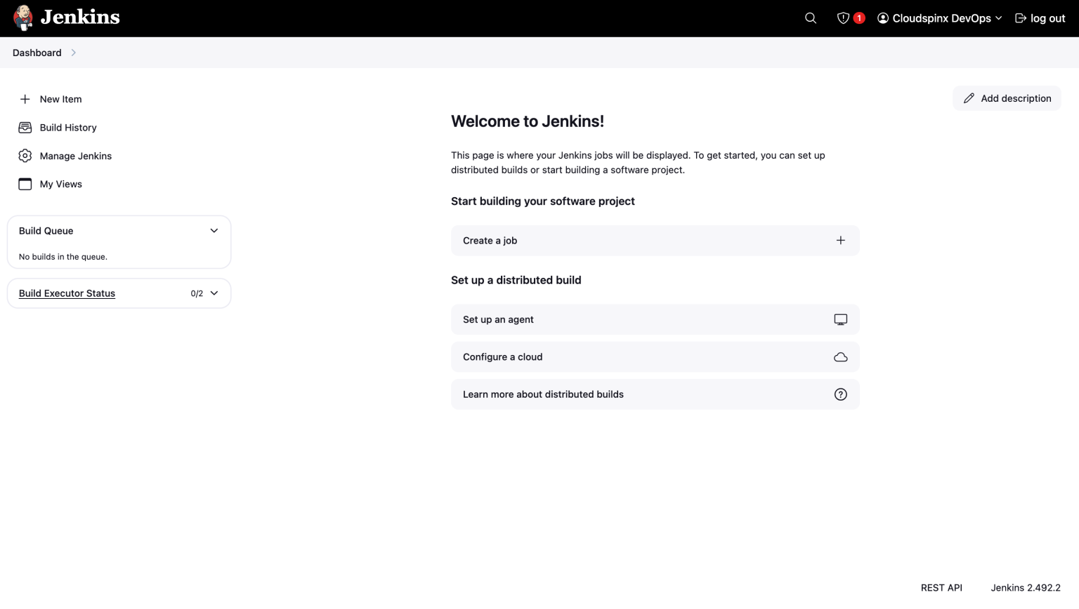Click the security warnings shield icon
The image size is (1079, 609).
tap(843, 18)
